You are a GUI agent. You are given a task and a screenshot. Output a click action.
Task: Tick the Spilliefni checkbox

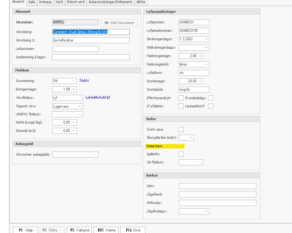[x=181, y=154]
